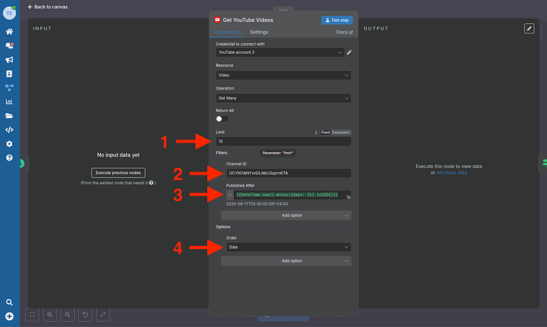Open the bar chart analytics icon
547x327 pixels.
pos(10,102)
